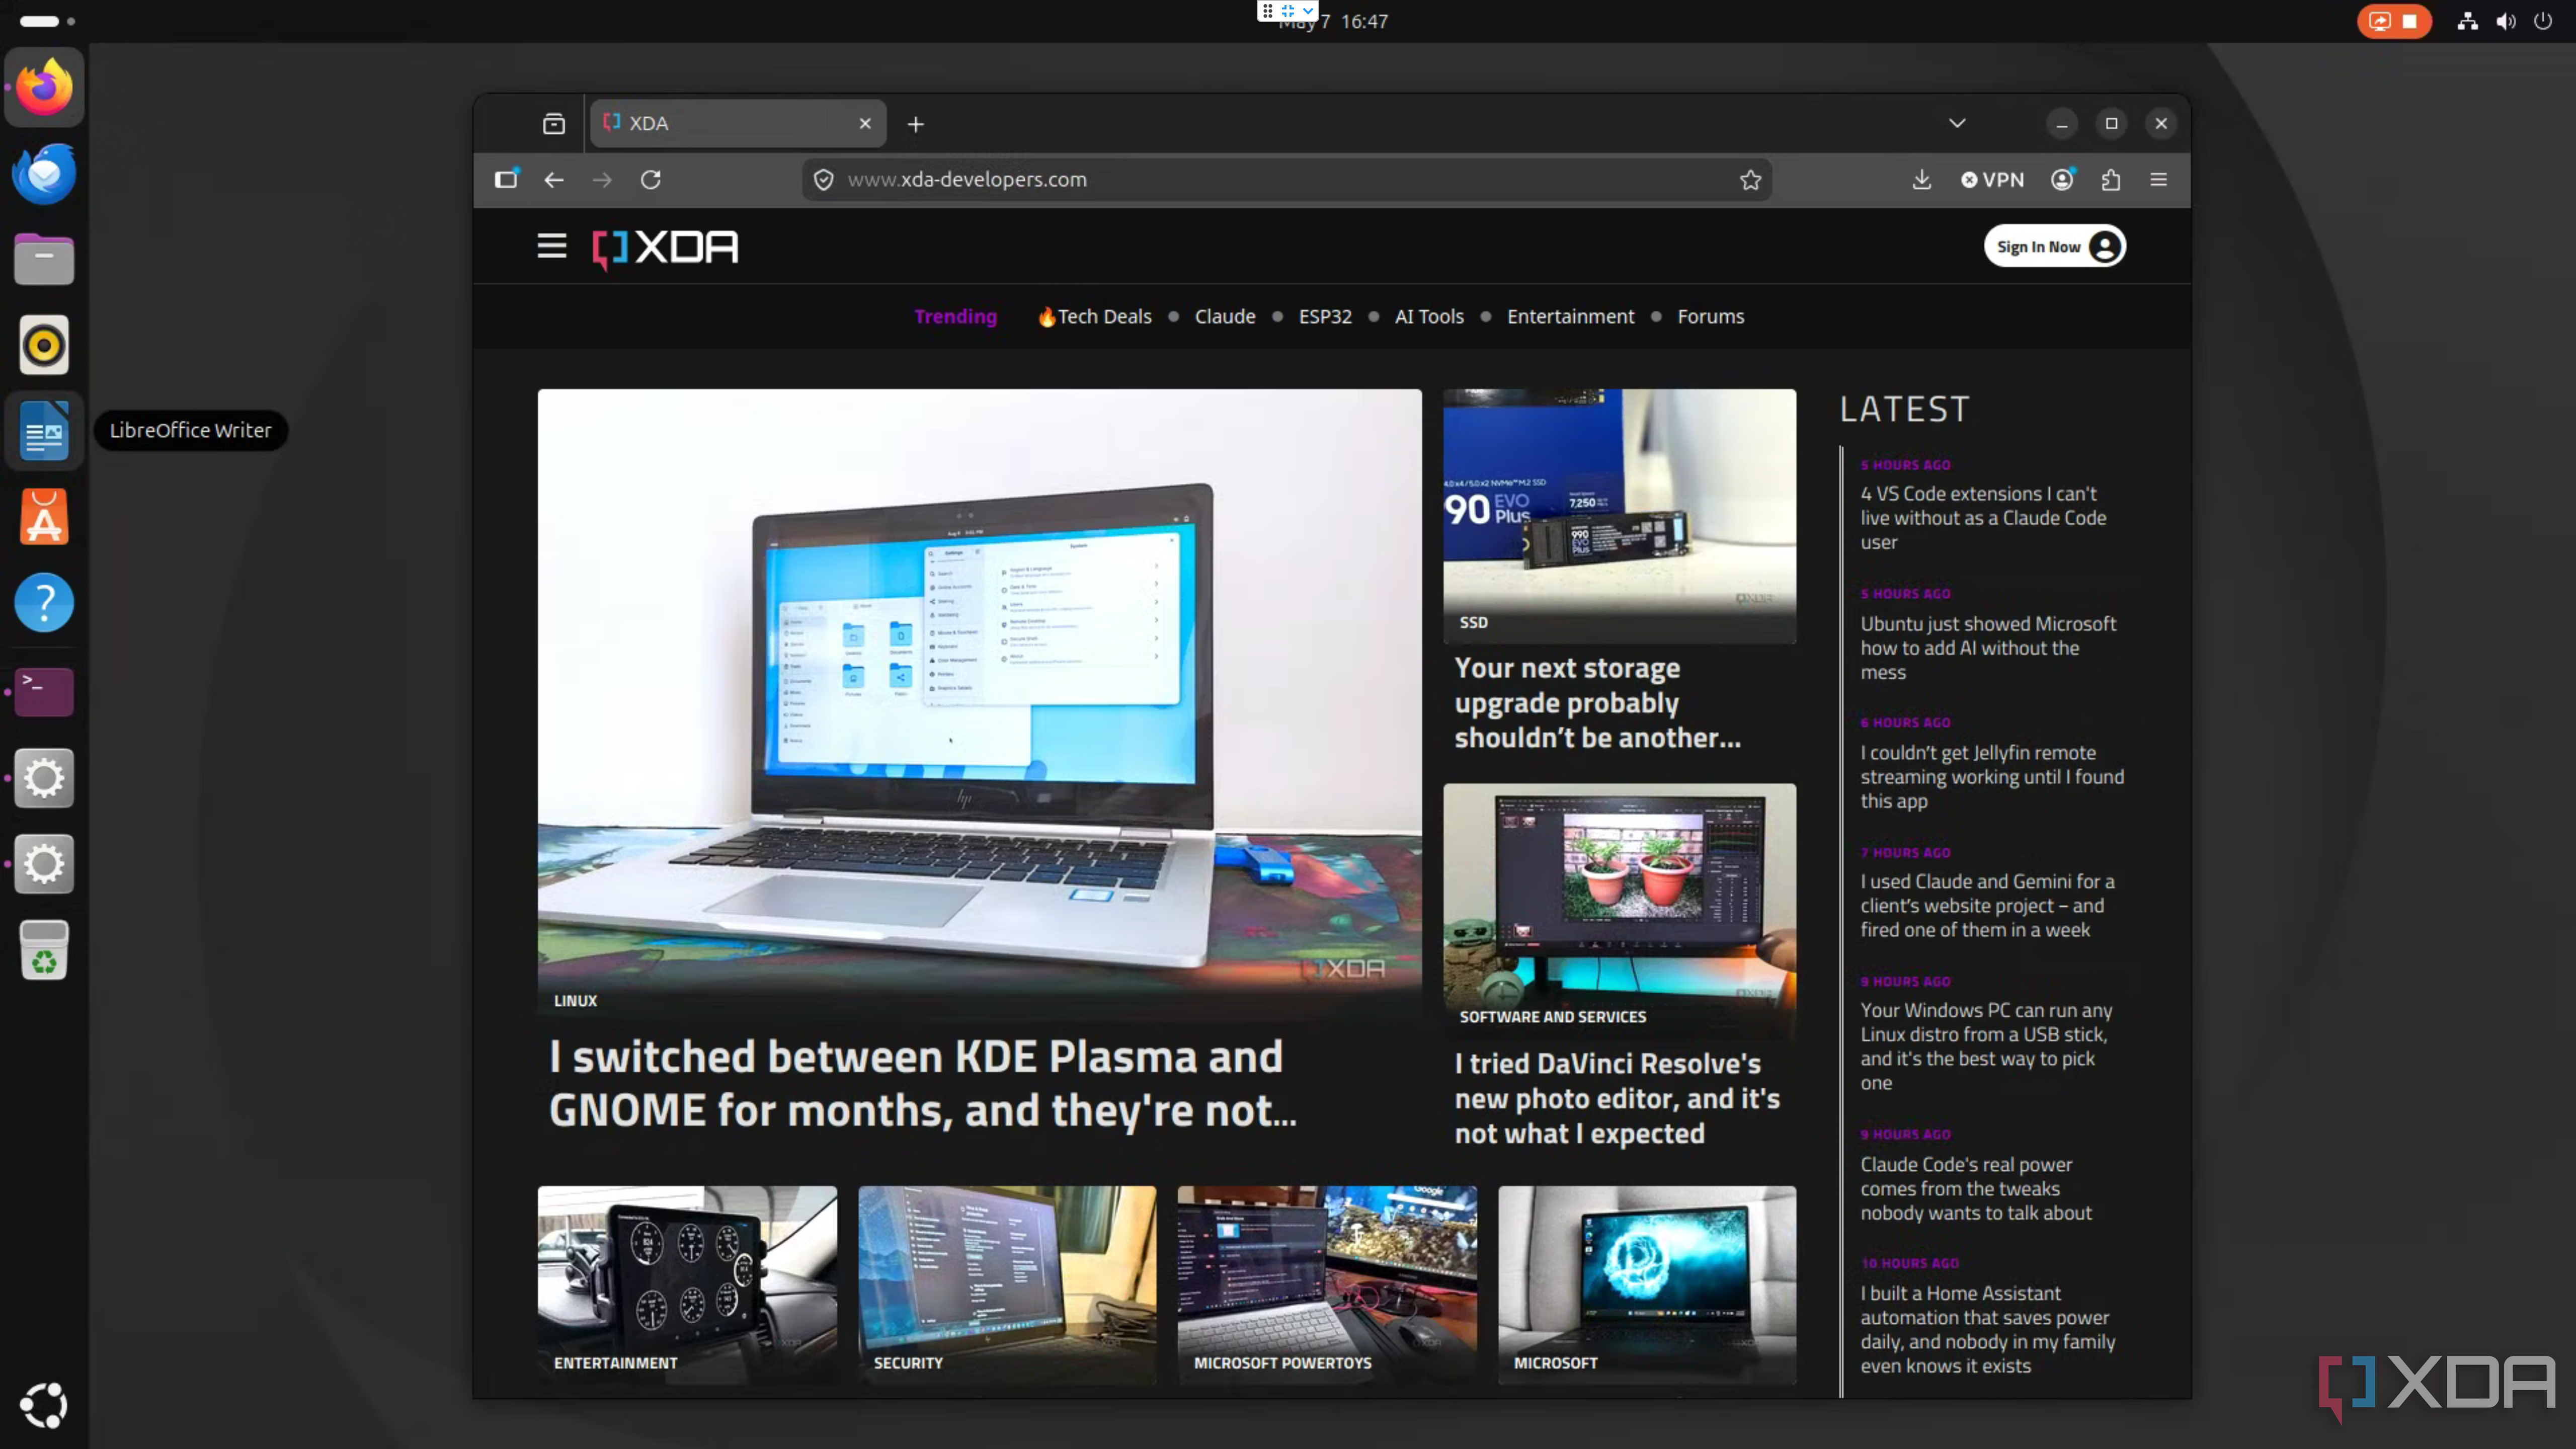Close the XDA tab
The image size is (2576, 1449).
pyautogui.click(x=865, y=123)
